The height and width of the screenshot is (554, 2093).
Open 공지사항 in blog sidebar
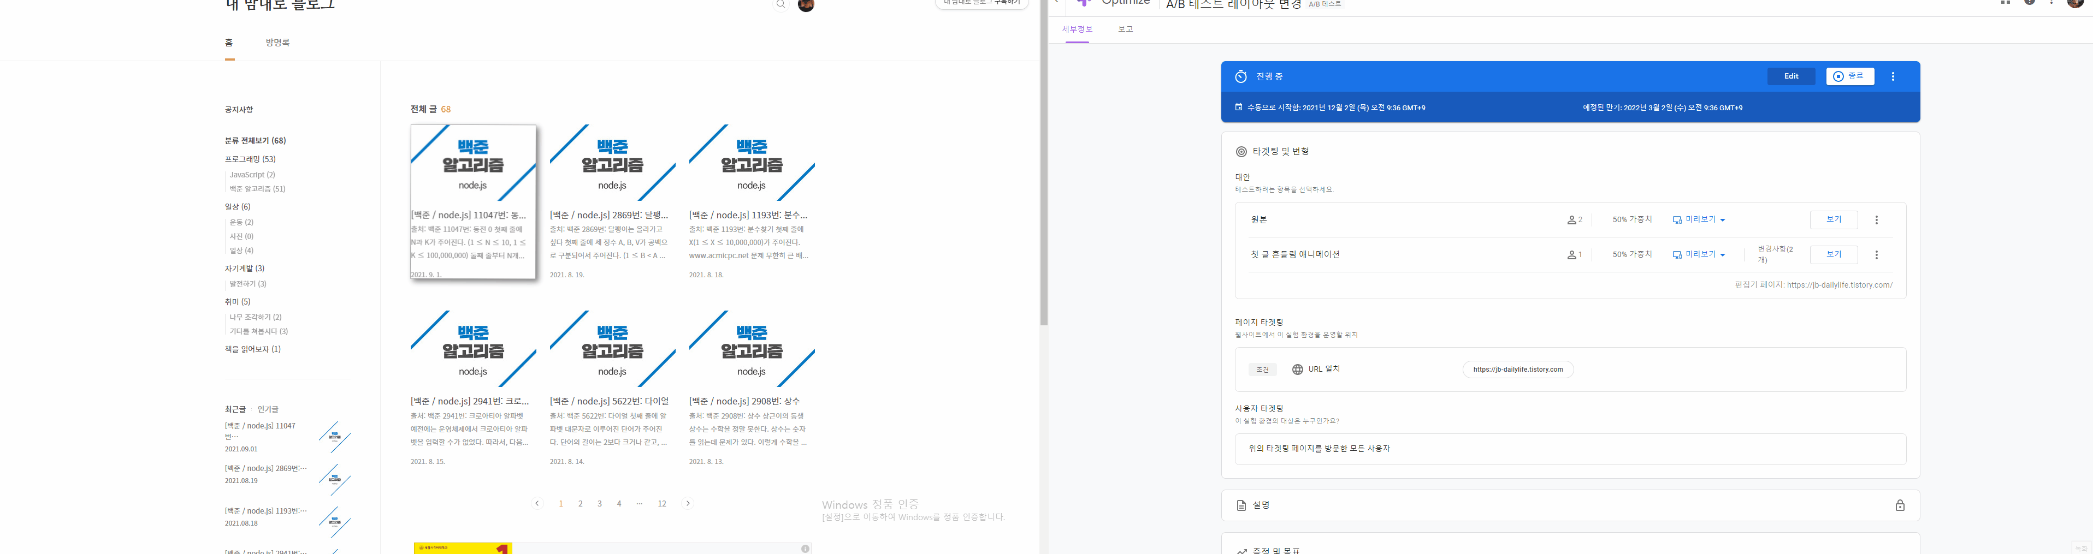pyautogui.click(x=239, y=110)
